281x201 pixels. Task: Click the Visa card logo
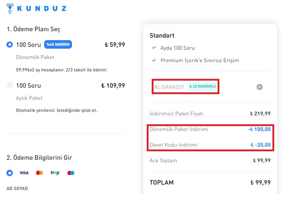(24, 173)
